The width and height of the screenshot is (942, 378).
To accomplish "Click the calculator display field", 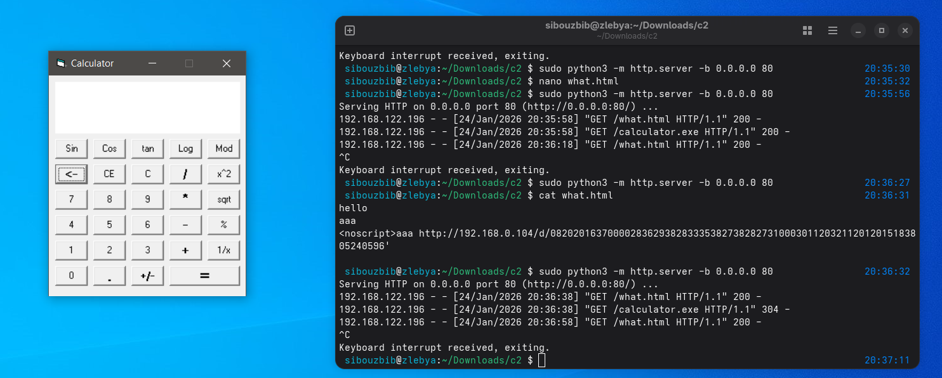I will (147, 107).
